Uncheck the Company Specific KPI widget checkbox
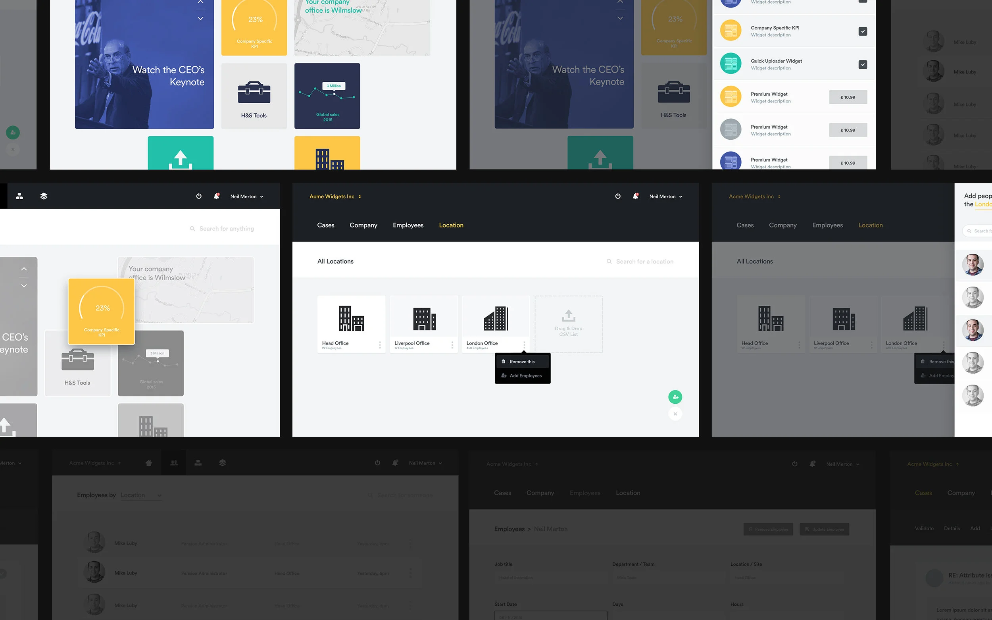The height and width of the screenshot is (620, 992). tap(863, 31)
